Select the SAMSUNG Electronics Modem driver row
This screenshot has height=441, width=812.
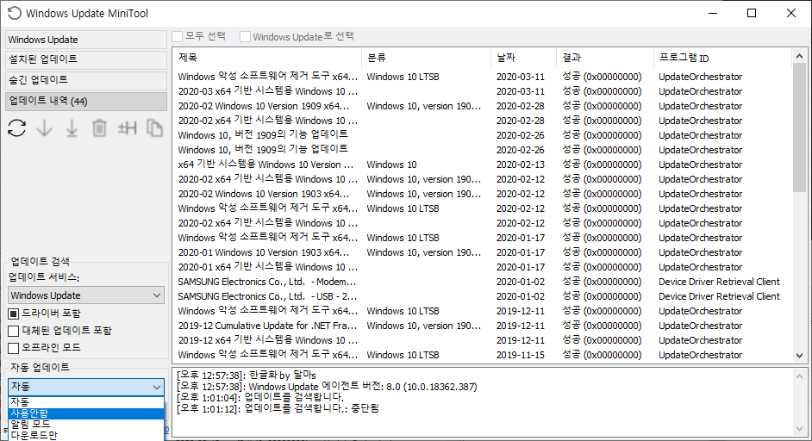[482, 282]
